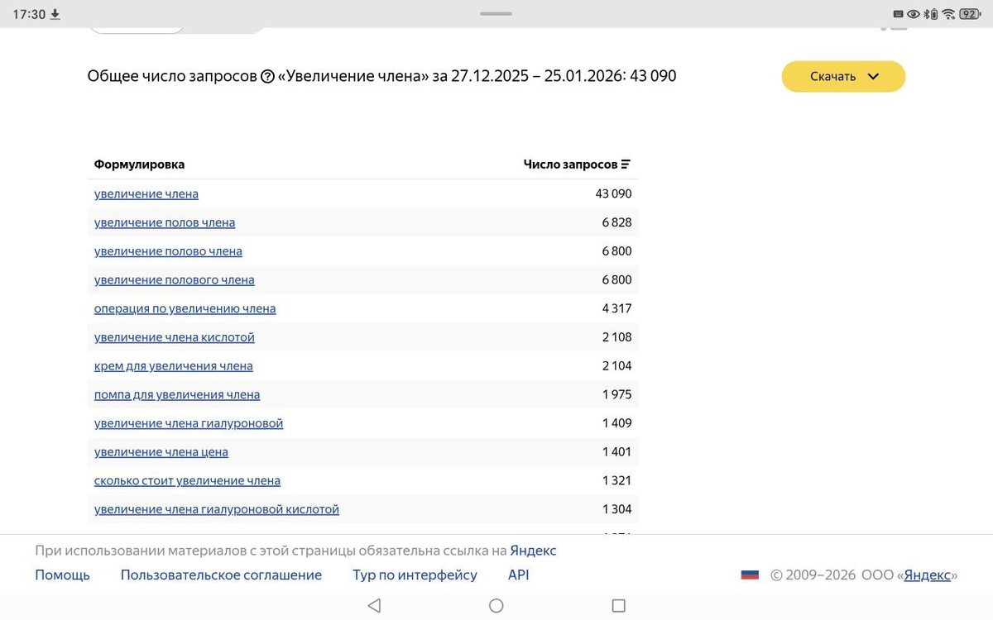993x620 pixels.
Task: Open the Скачать dropdown
Action: click(x=843, y=76)
